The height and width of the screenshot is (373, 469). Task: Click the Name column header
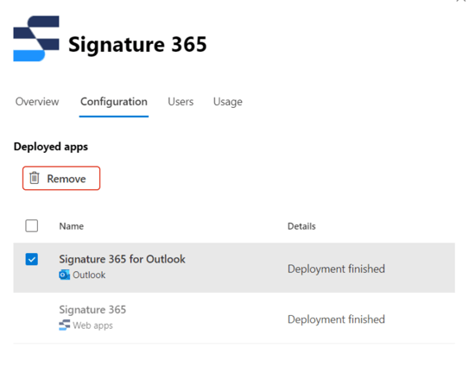[x=72, y=226]
